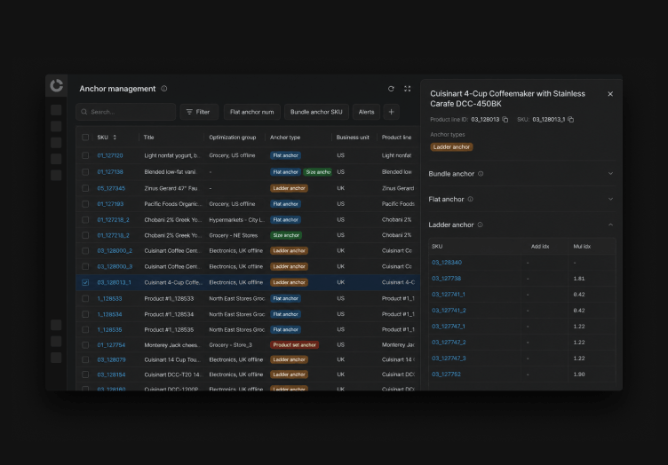
Task: Open ladder SKU link 03_127752
Action: (446, 374)
